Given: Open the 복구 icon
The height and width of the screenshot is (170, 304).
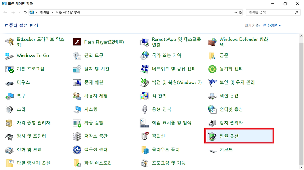Looking at the screenshot, I should (x=9, y=96).
